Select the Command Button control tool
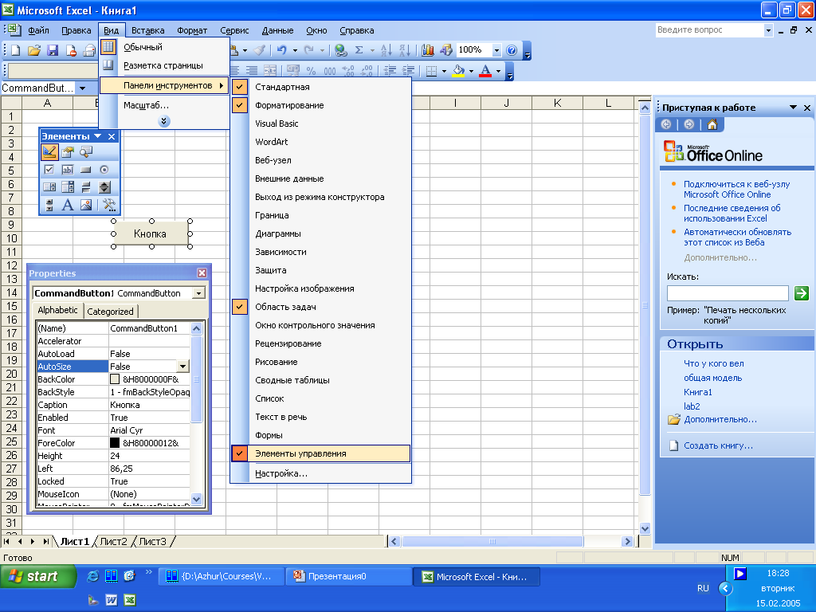 click(86, 170)
